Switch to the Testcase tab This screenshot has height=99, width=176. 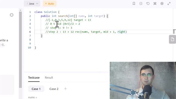pos(34,78)
